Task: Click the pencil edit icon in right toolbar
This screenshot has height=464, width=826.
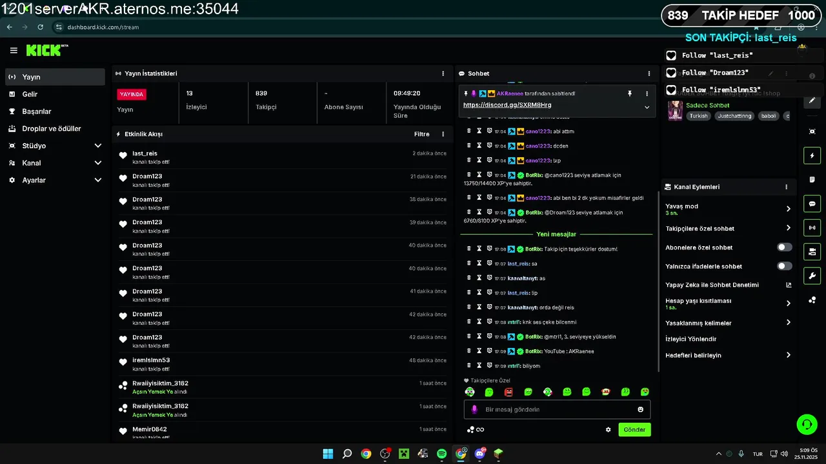Action: click(x=812, y=101)
